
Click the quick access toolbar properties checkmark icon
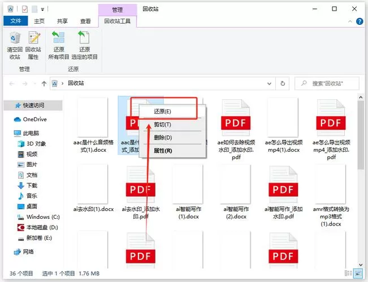click(25, 9)
